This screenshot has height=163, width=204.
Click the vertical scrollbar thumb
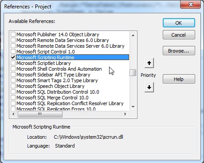click(x=133, y=73)
